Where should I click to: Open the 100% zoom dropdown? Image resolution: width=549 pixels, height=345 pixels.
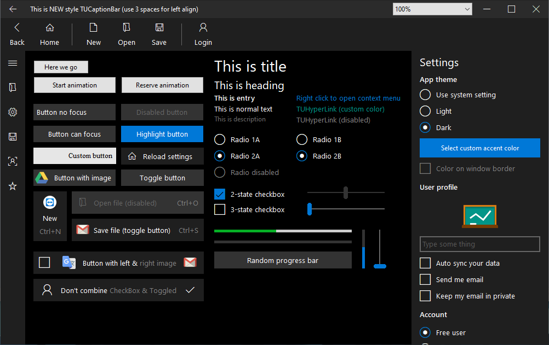coord(432,9)
